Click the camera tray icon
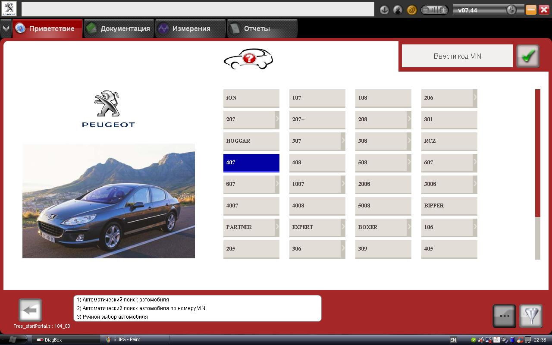The image size is (552, 345). click(496, 340)
